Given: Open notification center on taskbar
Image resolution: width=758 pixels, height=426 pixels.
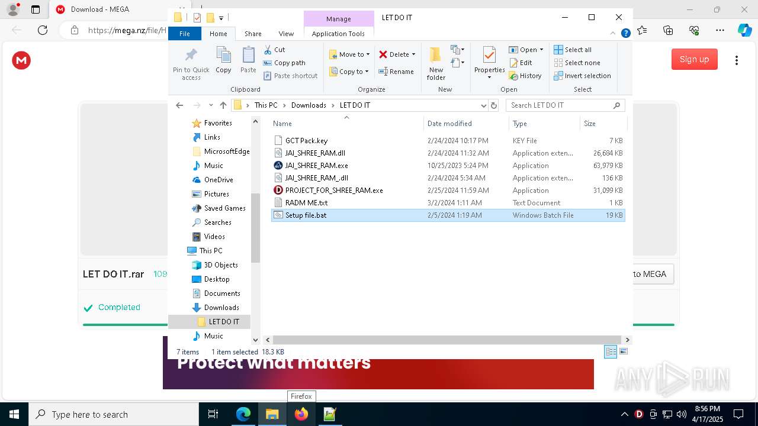Looking at the screenshot, I should (738, 414).
